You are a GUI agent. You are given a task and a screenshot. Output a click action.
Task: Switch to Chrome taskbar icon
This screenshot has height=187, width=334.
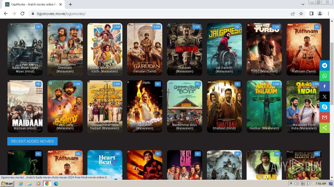coord(47,184)
